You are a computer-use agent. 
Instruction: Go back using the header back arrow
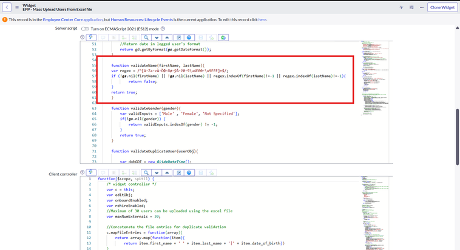7,7
